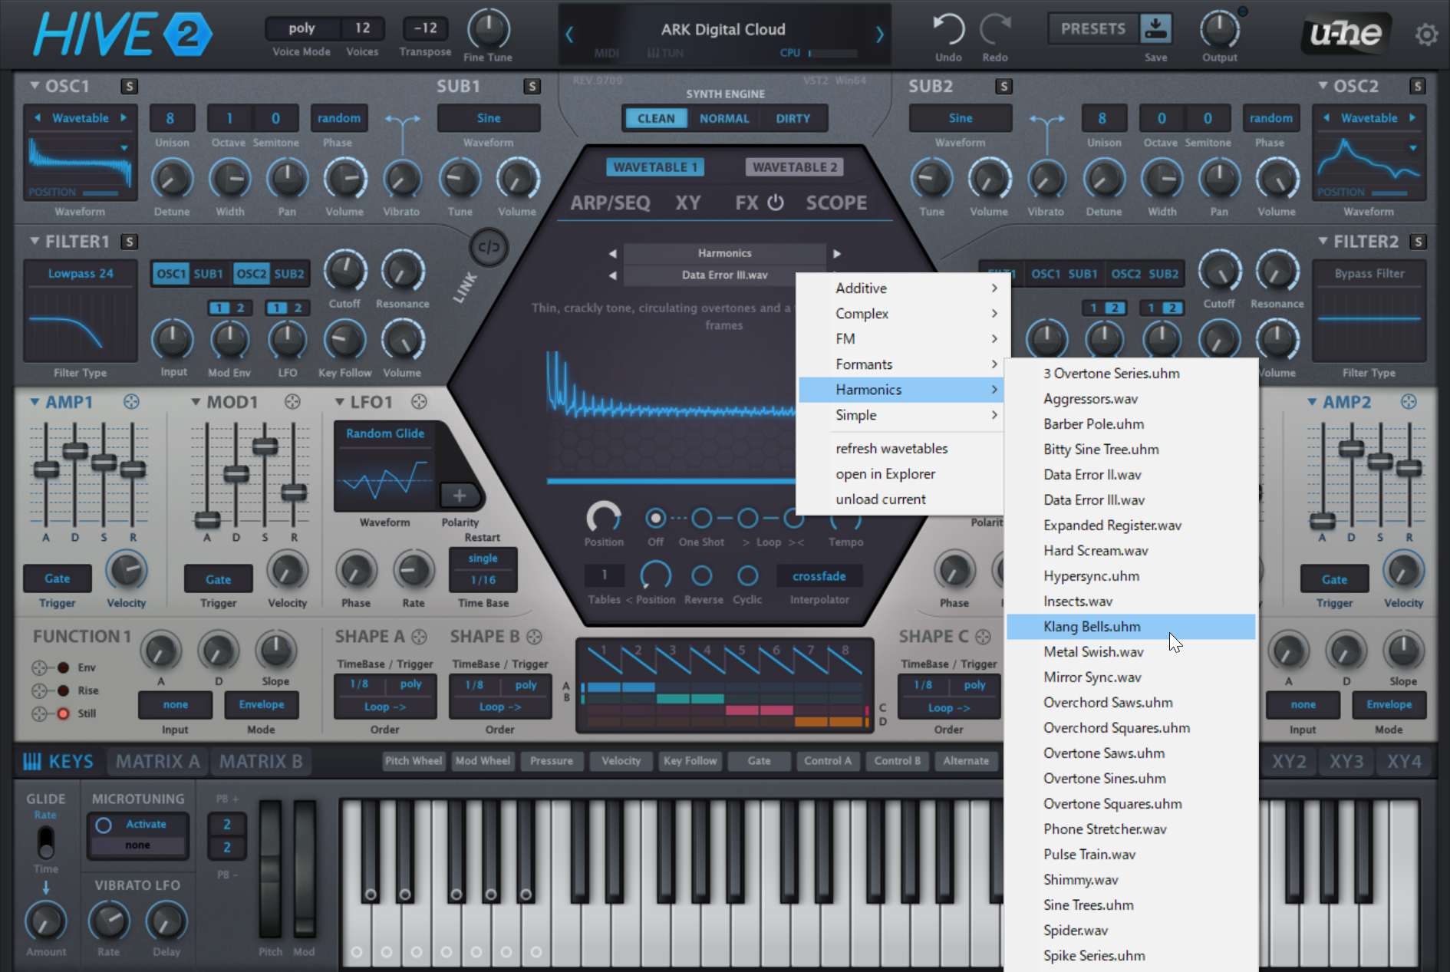Click FUNCTION1 Envelope mode button

click(x=262, y=704)
